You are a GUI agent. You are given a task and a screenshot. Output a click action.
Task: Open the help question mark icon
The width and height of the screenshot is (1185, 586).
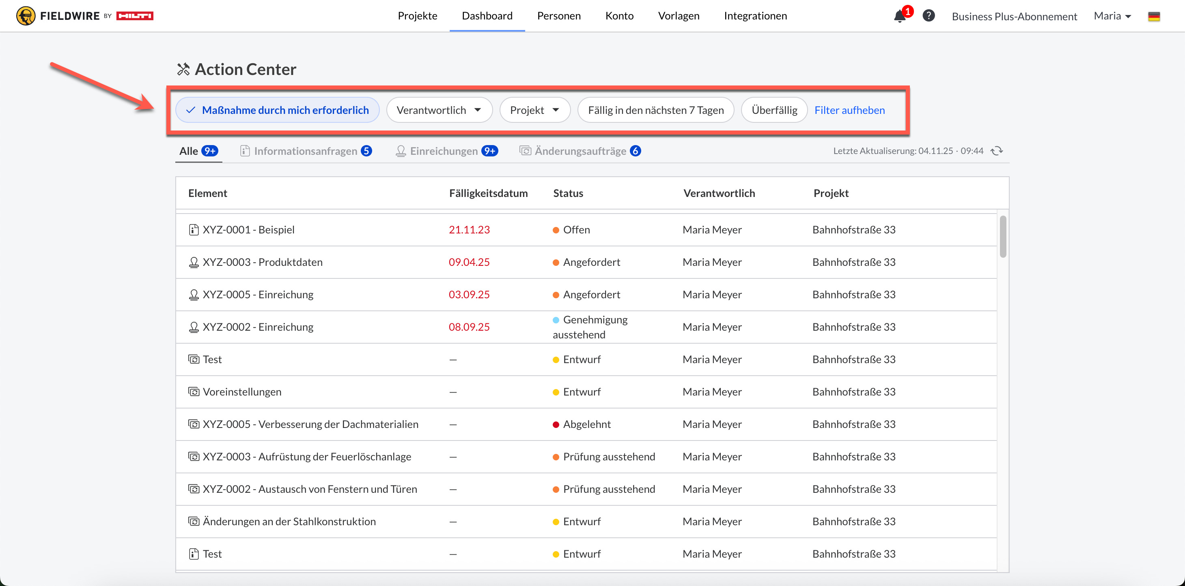(x=929, y=16)
